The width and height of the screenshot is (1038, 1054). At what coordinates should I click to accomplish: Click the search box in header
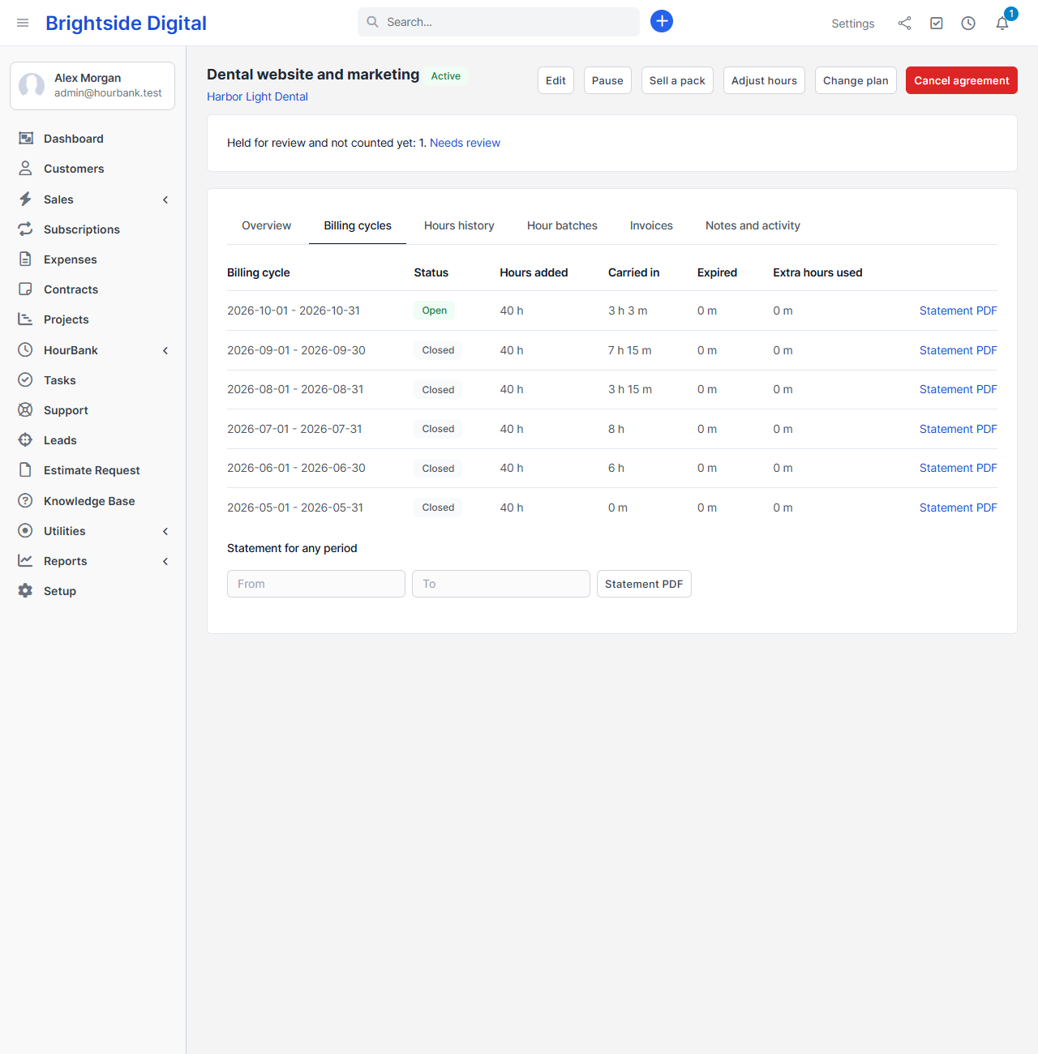point(499,22)
